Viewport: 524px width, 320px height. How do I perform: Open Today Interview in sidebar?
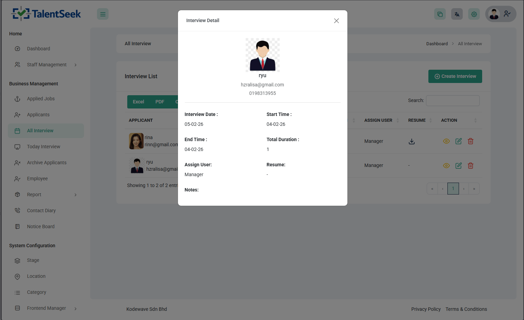44,147
